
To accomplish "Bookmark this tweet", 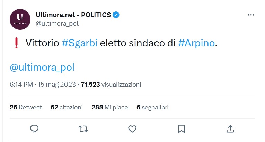I will pos(181,129).
